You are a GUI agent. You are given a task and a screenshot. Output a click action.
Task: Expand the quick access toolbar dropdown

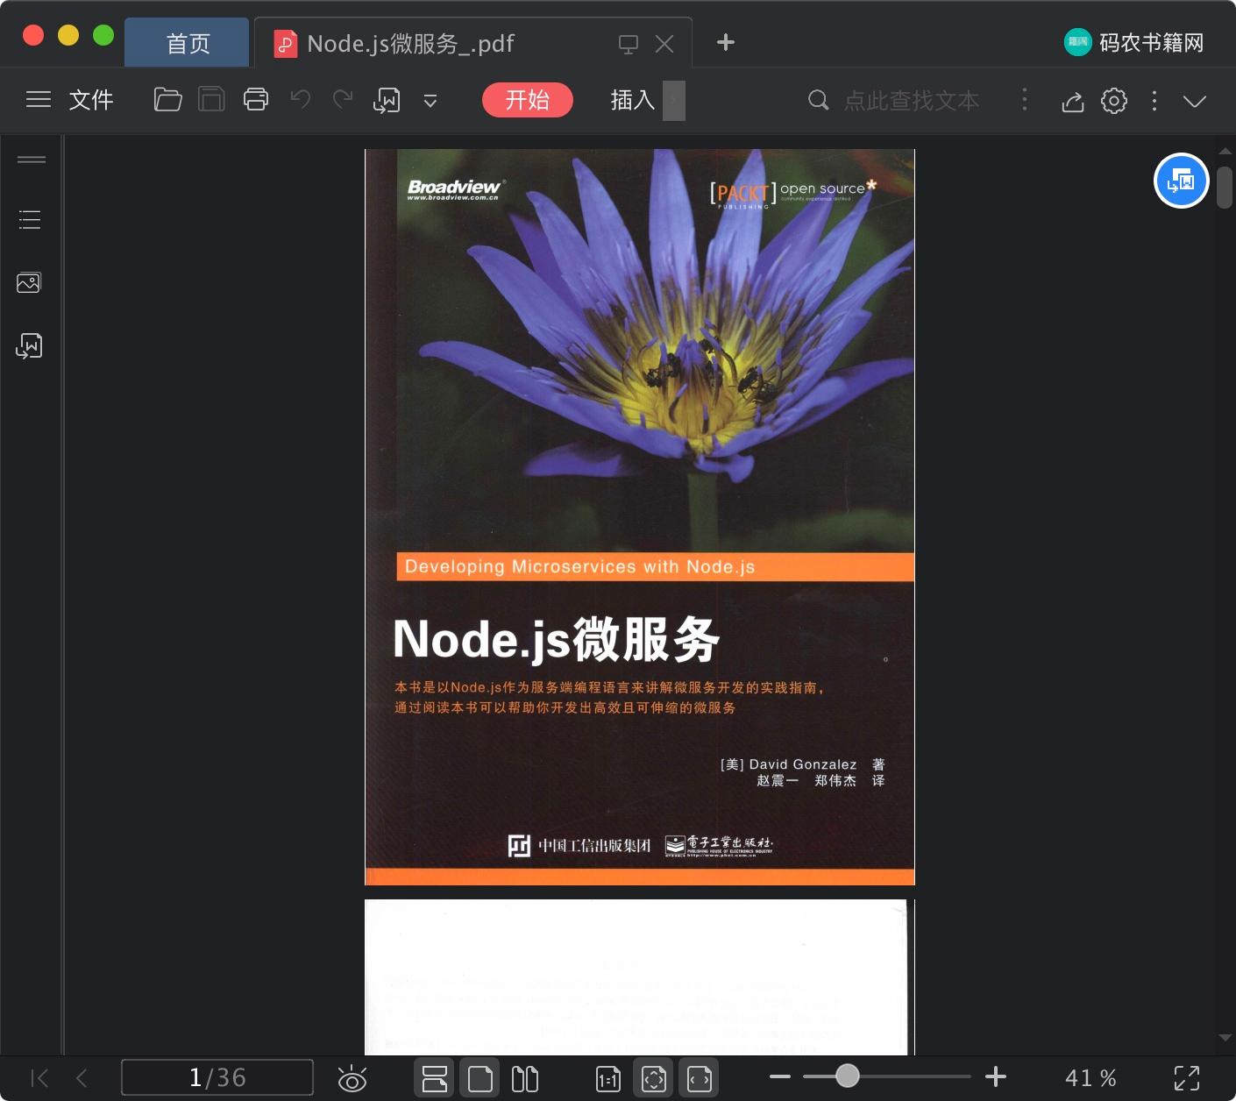(430, 101)
